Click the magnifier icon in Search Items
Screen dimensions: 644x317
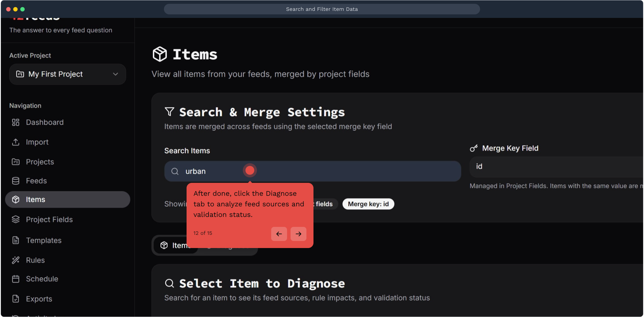point(175,171)
